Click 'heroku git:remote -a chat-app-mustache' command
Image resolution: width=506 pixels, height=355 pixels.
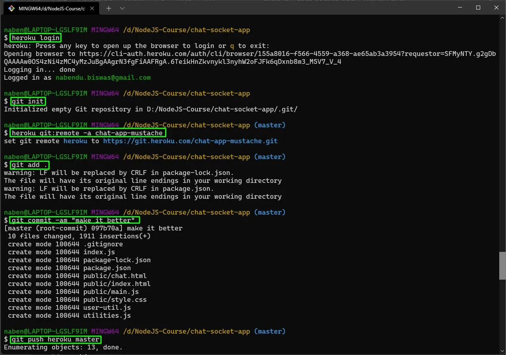coord(87,133)
